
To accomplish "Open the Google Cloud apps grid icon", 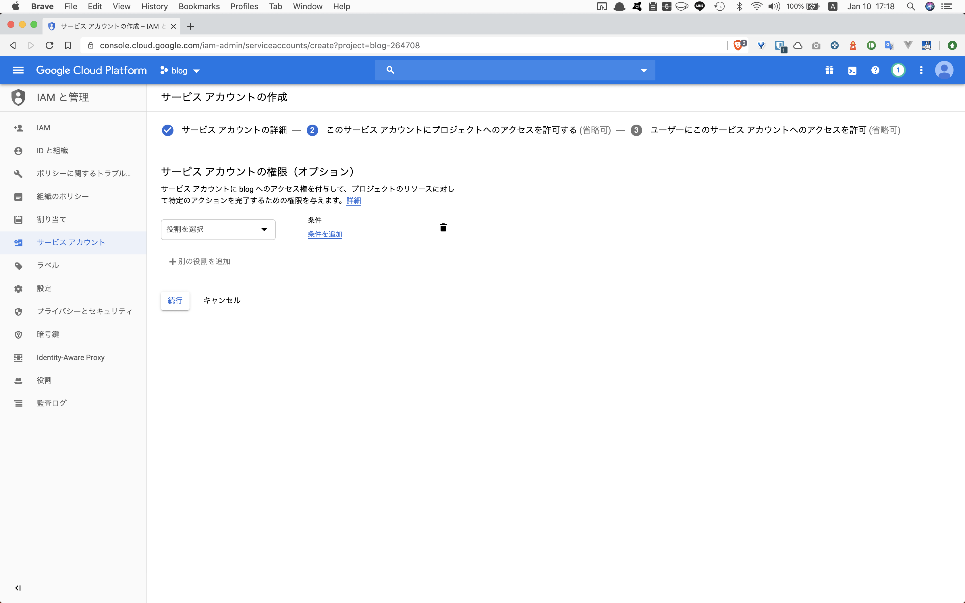I will [x=829, y=70].
